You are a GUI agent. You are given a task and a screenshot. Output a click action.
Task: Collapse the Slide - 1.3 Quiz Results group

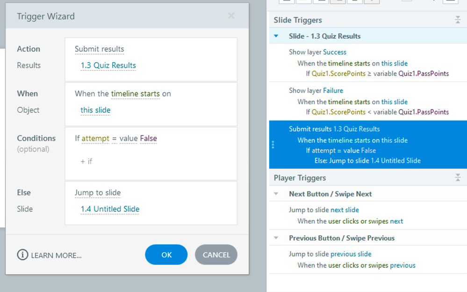point(276,36)
